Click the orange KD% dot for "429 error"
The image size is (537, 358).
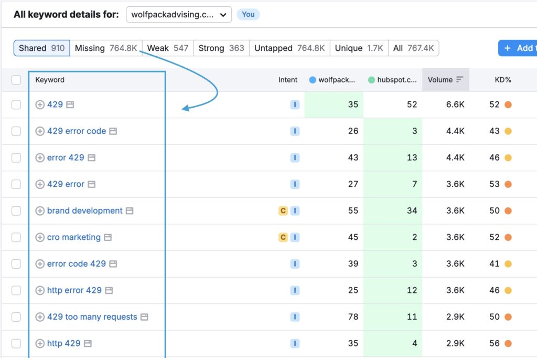508,184
